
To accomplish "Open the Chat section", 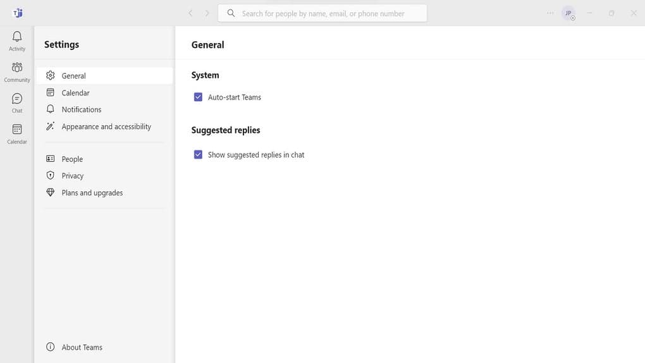I will [17, 103].
